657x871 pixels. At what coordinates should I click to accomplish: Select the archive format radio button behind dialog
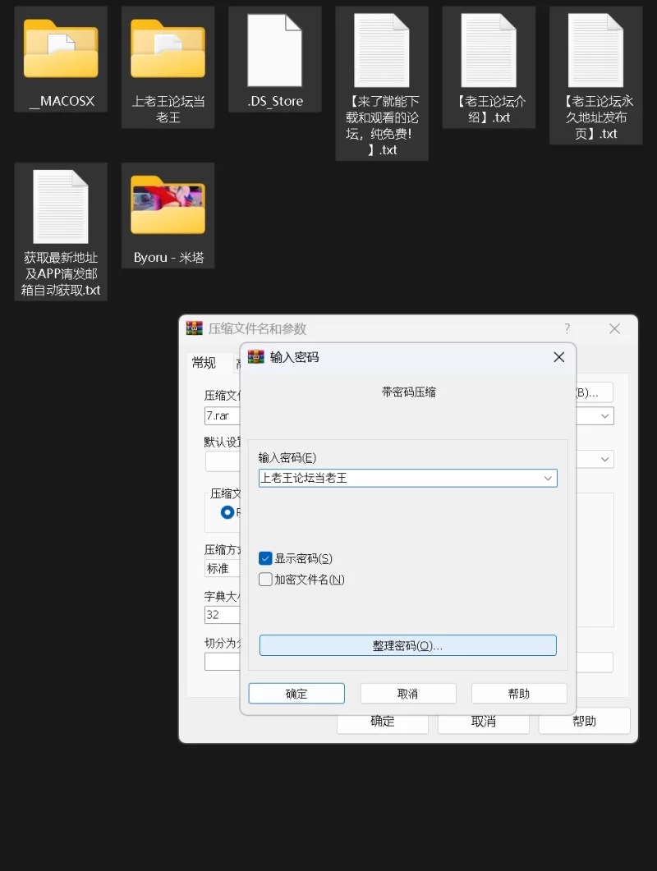click(227, 512)
